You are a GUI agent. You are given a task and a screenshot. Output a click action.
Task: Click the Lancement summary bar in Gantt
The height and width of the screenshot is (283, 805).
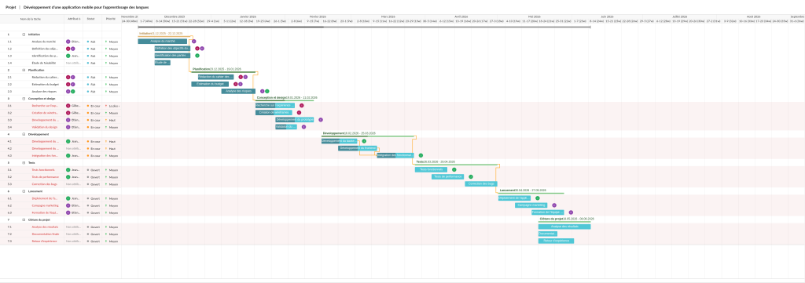pos(531,193)
